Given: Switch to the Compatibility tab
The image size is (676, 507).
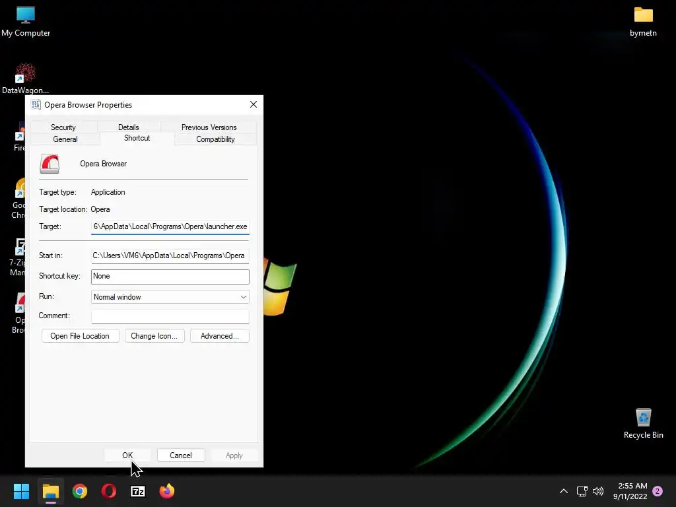Looking at the screenshot, I should coord(216,139).
